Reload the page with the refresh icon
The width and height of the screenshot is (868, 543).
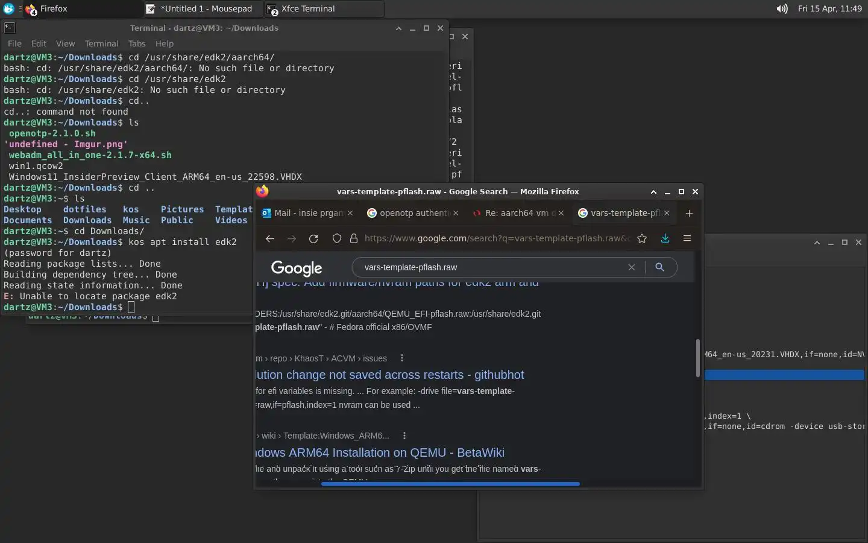point(313,238)
